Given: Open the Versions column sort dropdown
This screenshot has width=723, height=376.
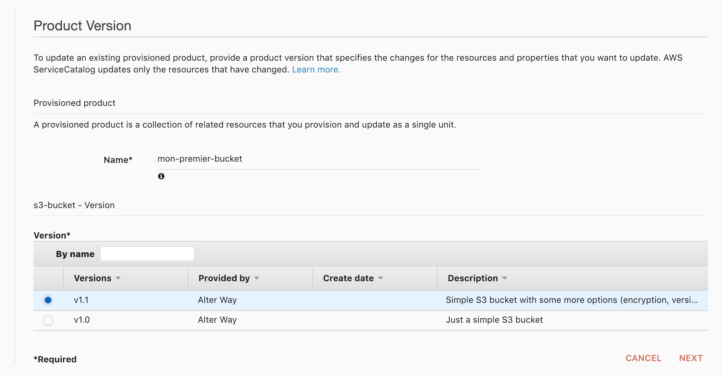Looking at the screenshot, I should click(x=118, y=278).
